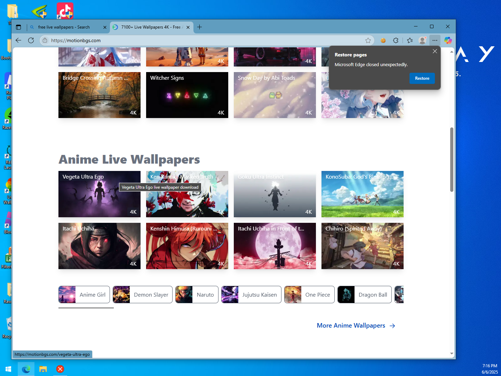Viewport: 501px width, 376px height.
Task: Open the Bridge Crossing Autumn wallpaper
Action: (x=100, y=95)
